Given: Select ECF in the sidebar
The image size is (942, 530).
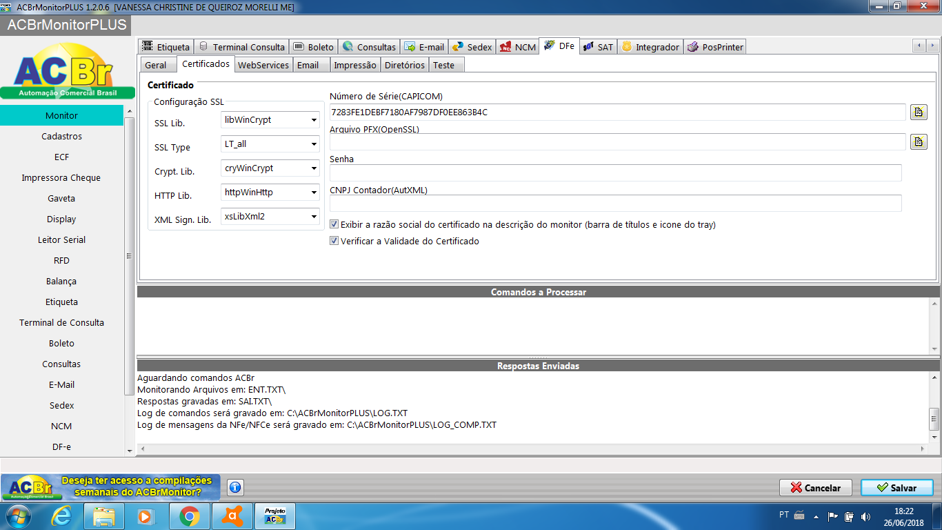Looking at the screenshot, I should (x=62, y=157).
